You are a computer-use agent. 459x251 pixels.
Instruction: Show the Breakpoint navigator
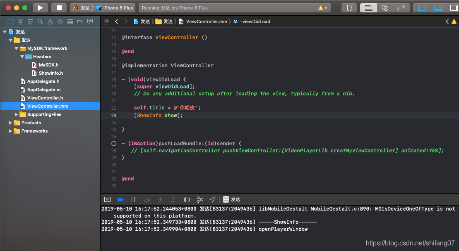click(x=80, y=21)
